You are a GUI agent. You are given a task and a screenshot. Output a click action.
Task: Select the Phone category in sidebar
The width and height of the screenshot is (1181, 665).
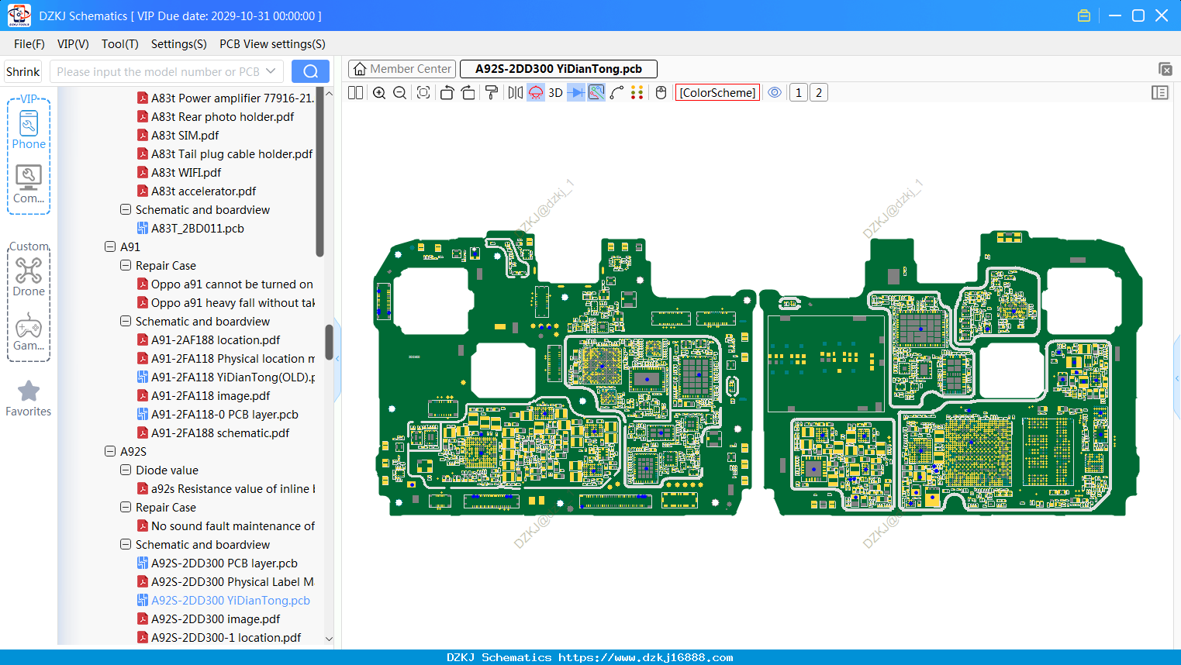[x=29, y=130]
